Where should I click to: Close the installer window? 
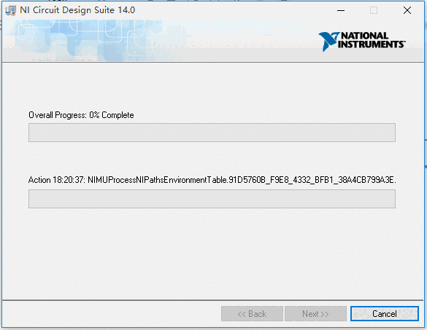click(407, 10)
